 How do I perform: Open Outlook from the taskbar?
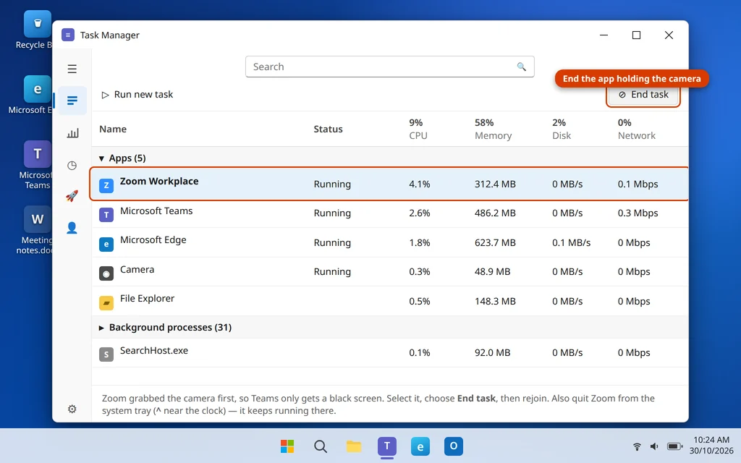pos(454,446)
